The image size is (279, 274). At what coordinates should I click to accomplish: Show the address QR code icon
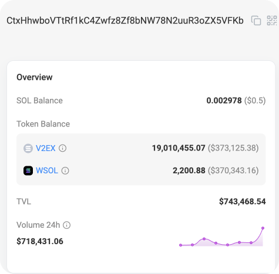(x=272, y=20)
